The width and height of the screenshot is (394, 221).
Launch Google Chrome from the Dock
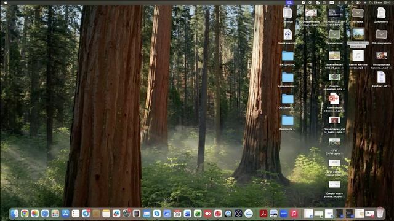pos(25,214)
